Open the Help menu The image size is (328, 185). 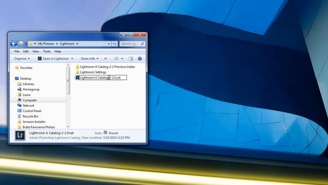pyautogui.click(x=58, y=51)
